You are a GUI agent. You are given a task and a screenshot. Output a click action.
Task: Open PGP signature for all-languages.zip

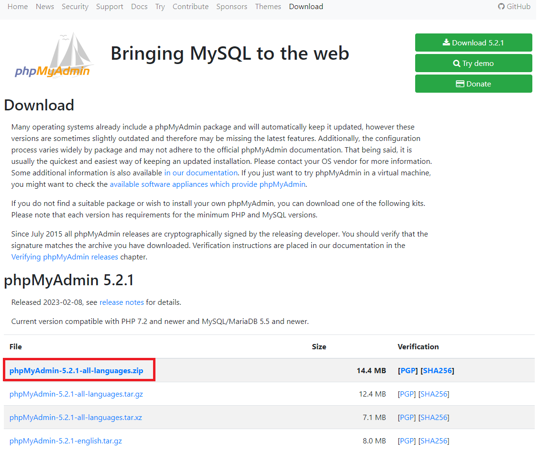408,371
